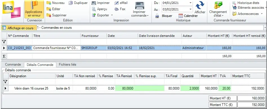Expand the Arborescences dropdown arrow
Screen dimensions: 267x109
click(262, 14)
